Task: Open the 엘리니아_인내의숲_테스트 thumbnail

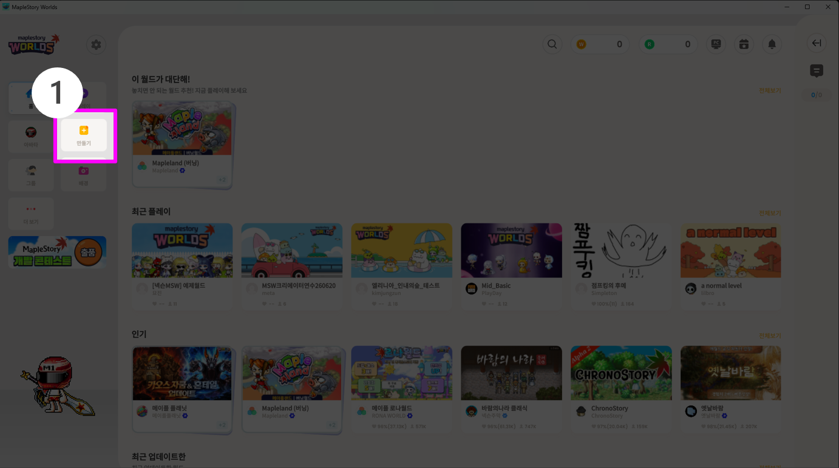Action: (402, 251)
